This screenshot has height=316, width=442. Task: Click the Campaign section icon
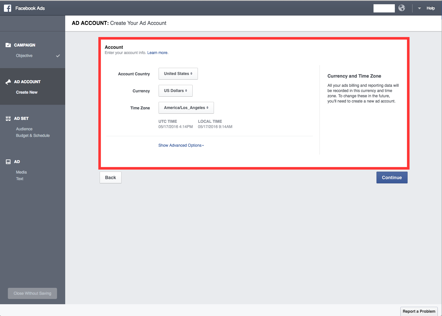click(8, 45)
